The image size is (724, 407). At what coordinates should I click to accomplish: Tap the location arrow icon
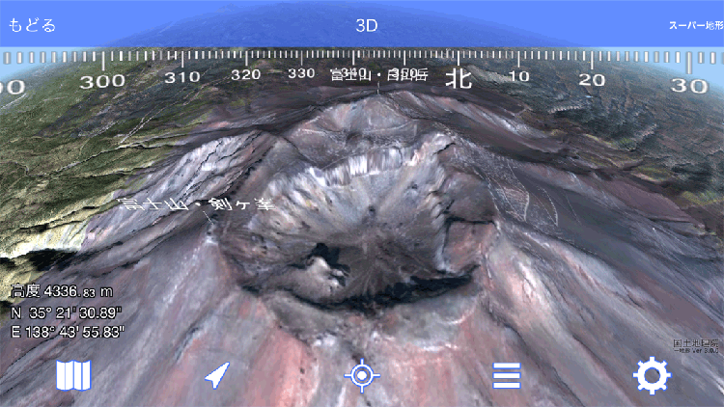tap(218, 375)
